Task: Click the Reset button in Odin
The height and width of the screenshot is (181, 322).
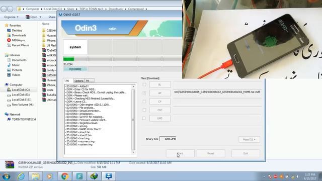Action: (x=211, y=153)
